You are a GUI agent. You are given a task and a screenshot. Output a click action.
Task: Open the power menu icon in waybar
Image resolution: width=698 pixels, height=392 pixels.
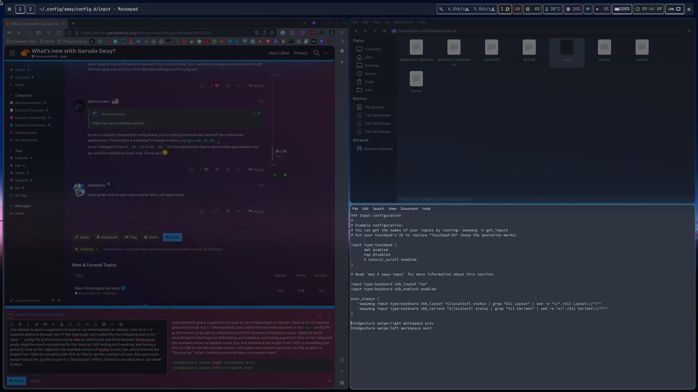689,9
